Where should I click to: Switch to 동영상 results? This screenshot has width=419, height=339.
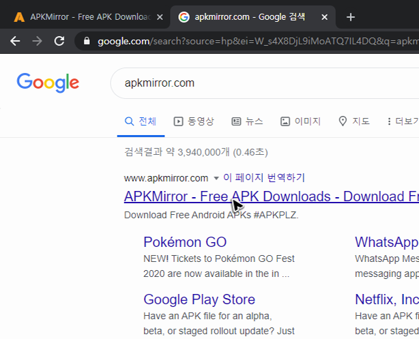(x=194, y=121)
